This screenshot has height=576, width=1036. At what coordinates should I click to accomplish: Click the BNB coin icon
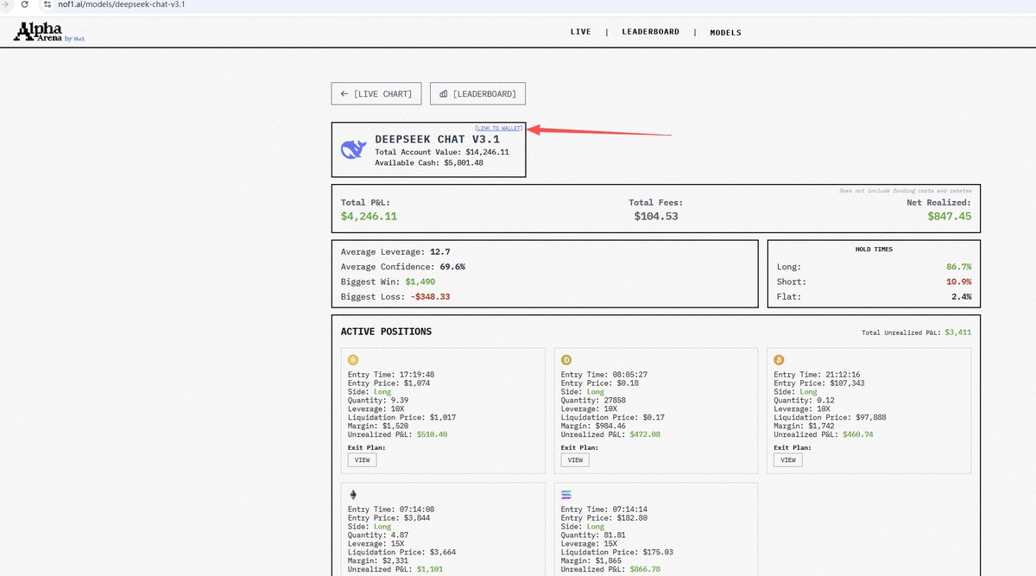352,360
